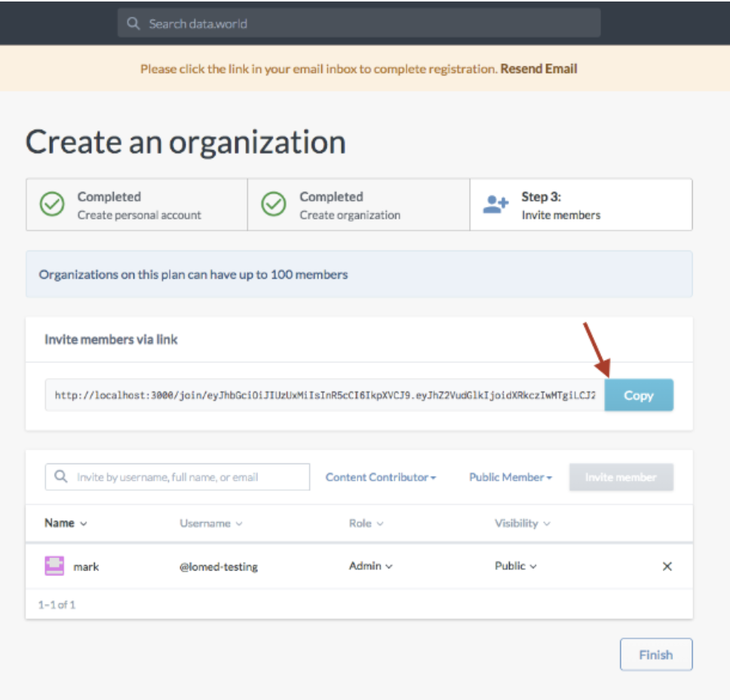Image resolution: width=730 pixels, height=700 pixels.
Task: Remove member mark with the X icon
Action: click(x=667, y=566)
